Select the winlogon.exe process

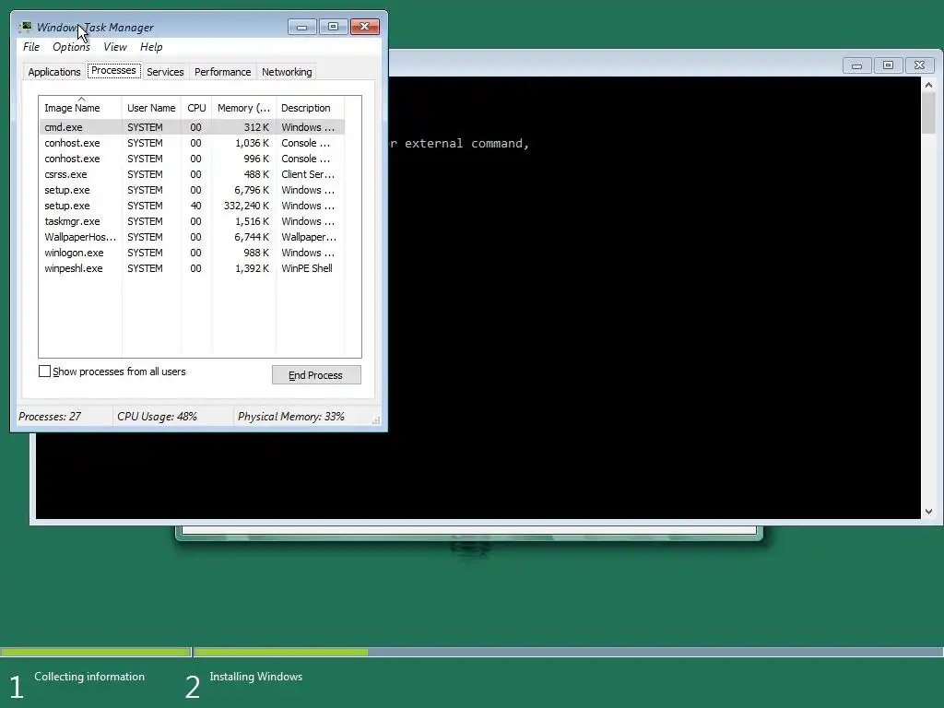[192, 253]
